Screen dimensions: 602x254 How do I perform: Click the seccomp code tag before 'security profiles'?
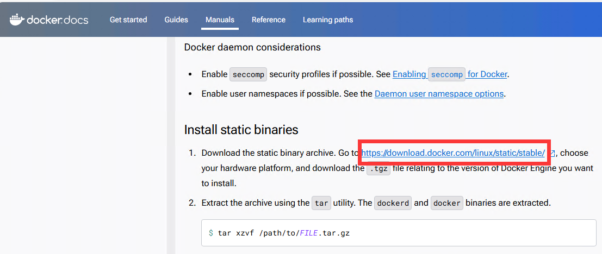pyautogui.click(x=248, y=74)
